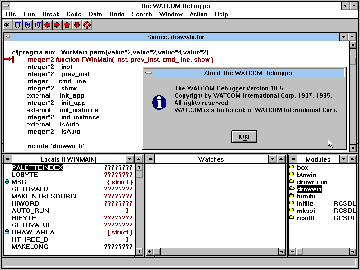360x270 pixels.
Task: Open the Locals window control menu box
Action: click(x=8, y=159)
